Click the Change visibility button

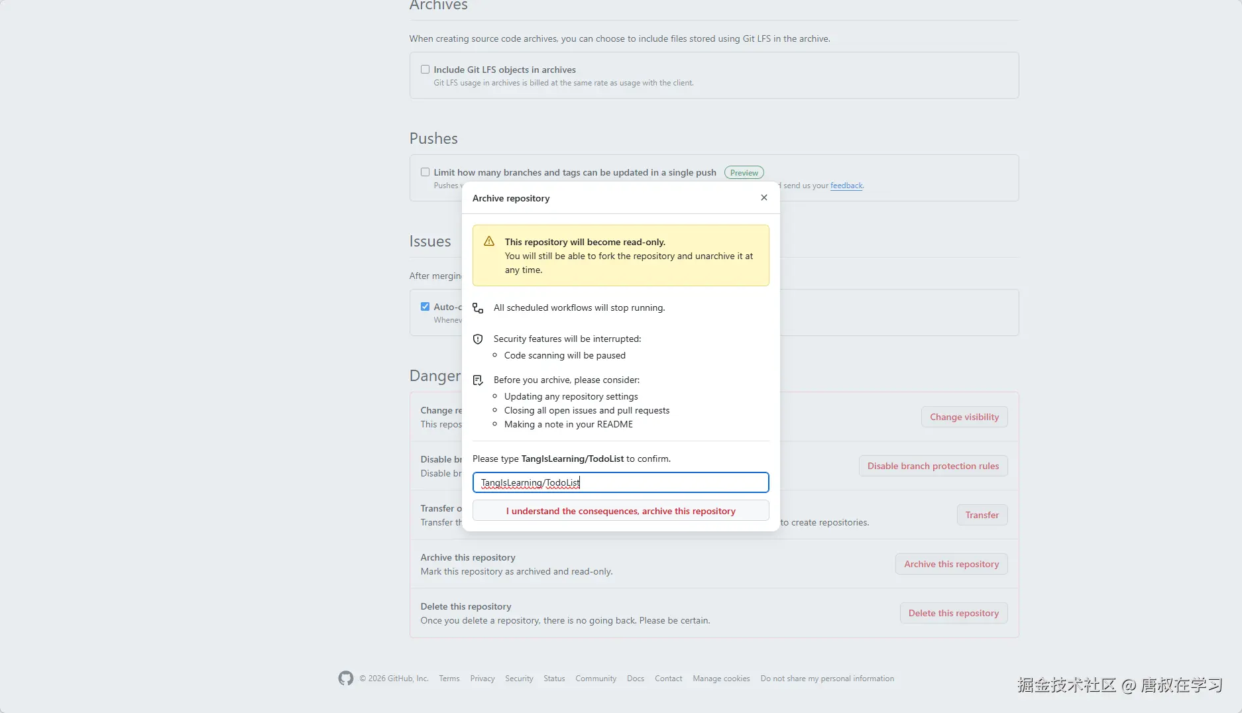coord(964,417)
